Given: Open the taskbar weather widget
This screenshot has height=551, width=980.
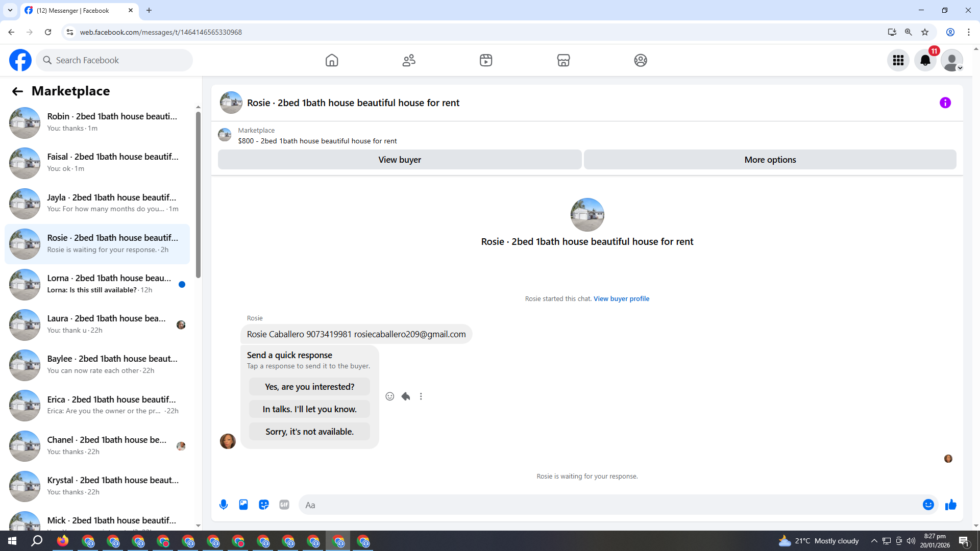Looking at the screenshot, I should [x=819, y=541].
